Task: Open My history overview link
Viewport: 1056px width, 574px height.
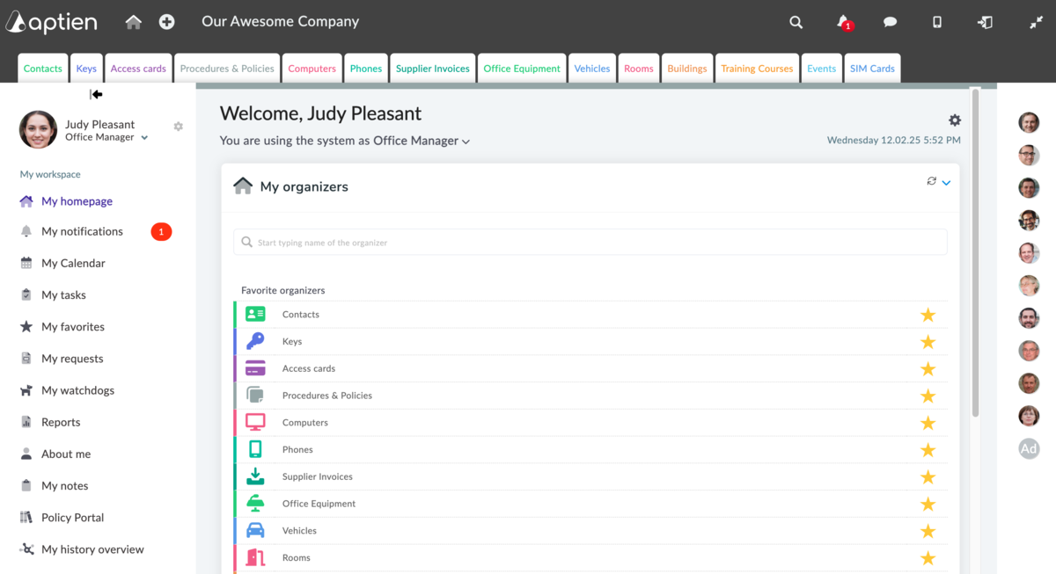Action: [x=92, y=549]
